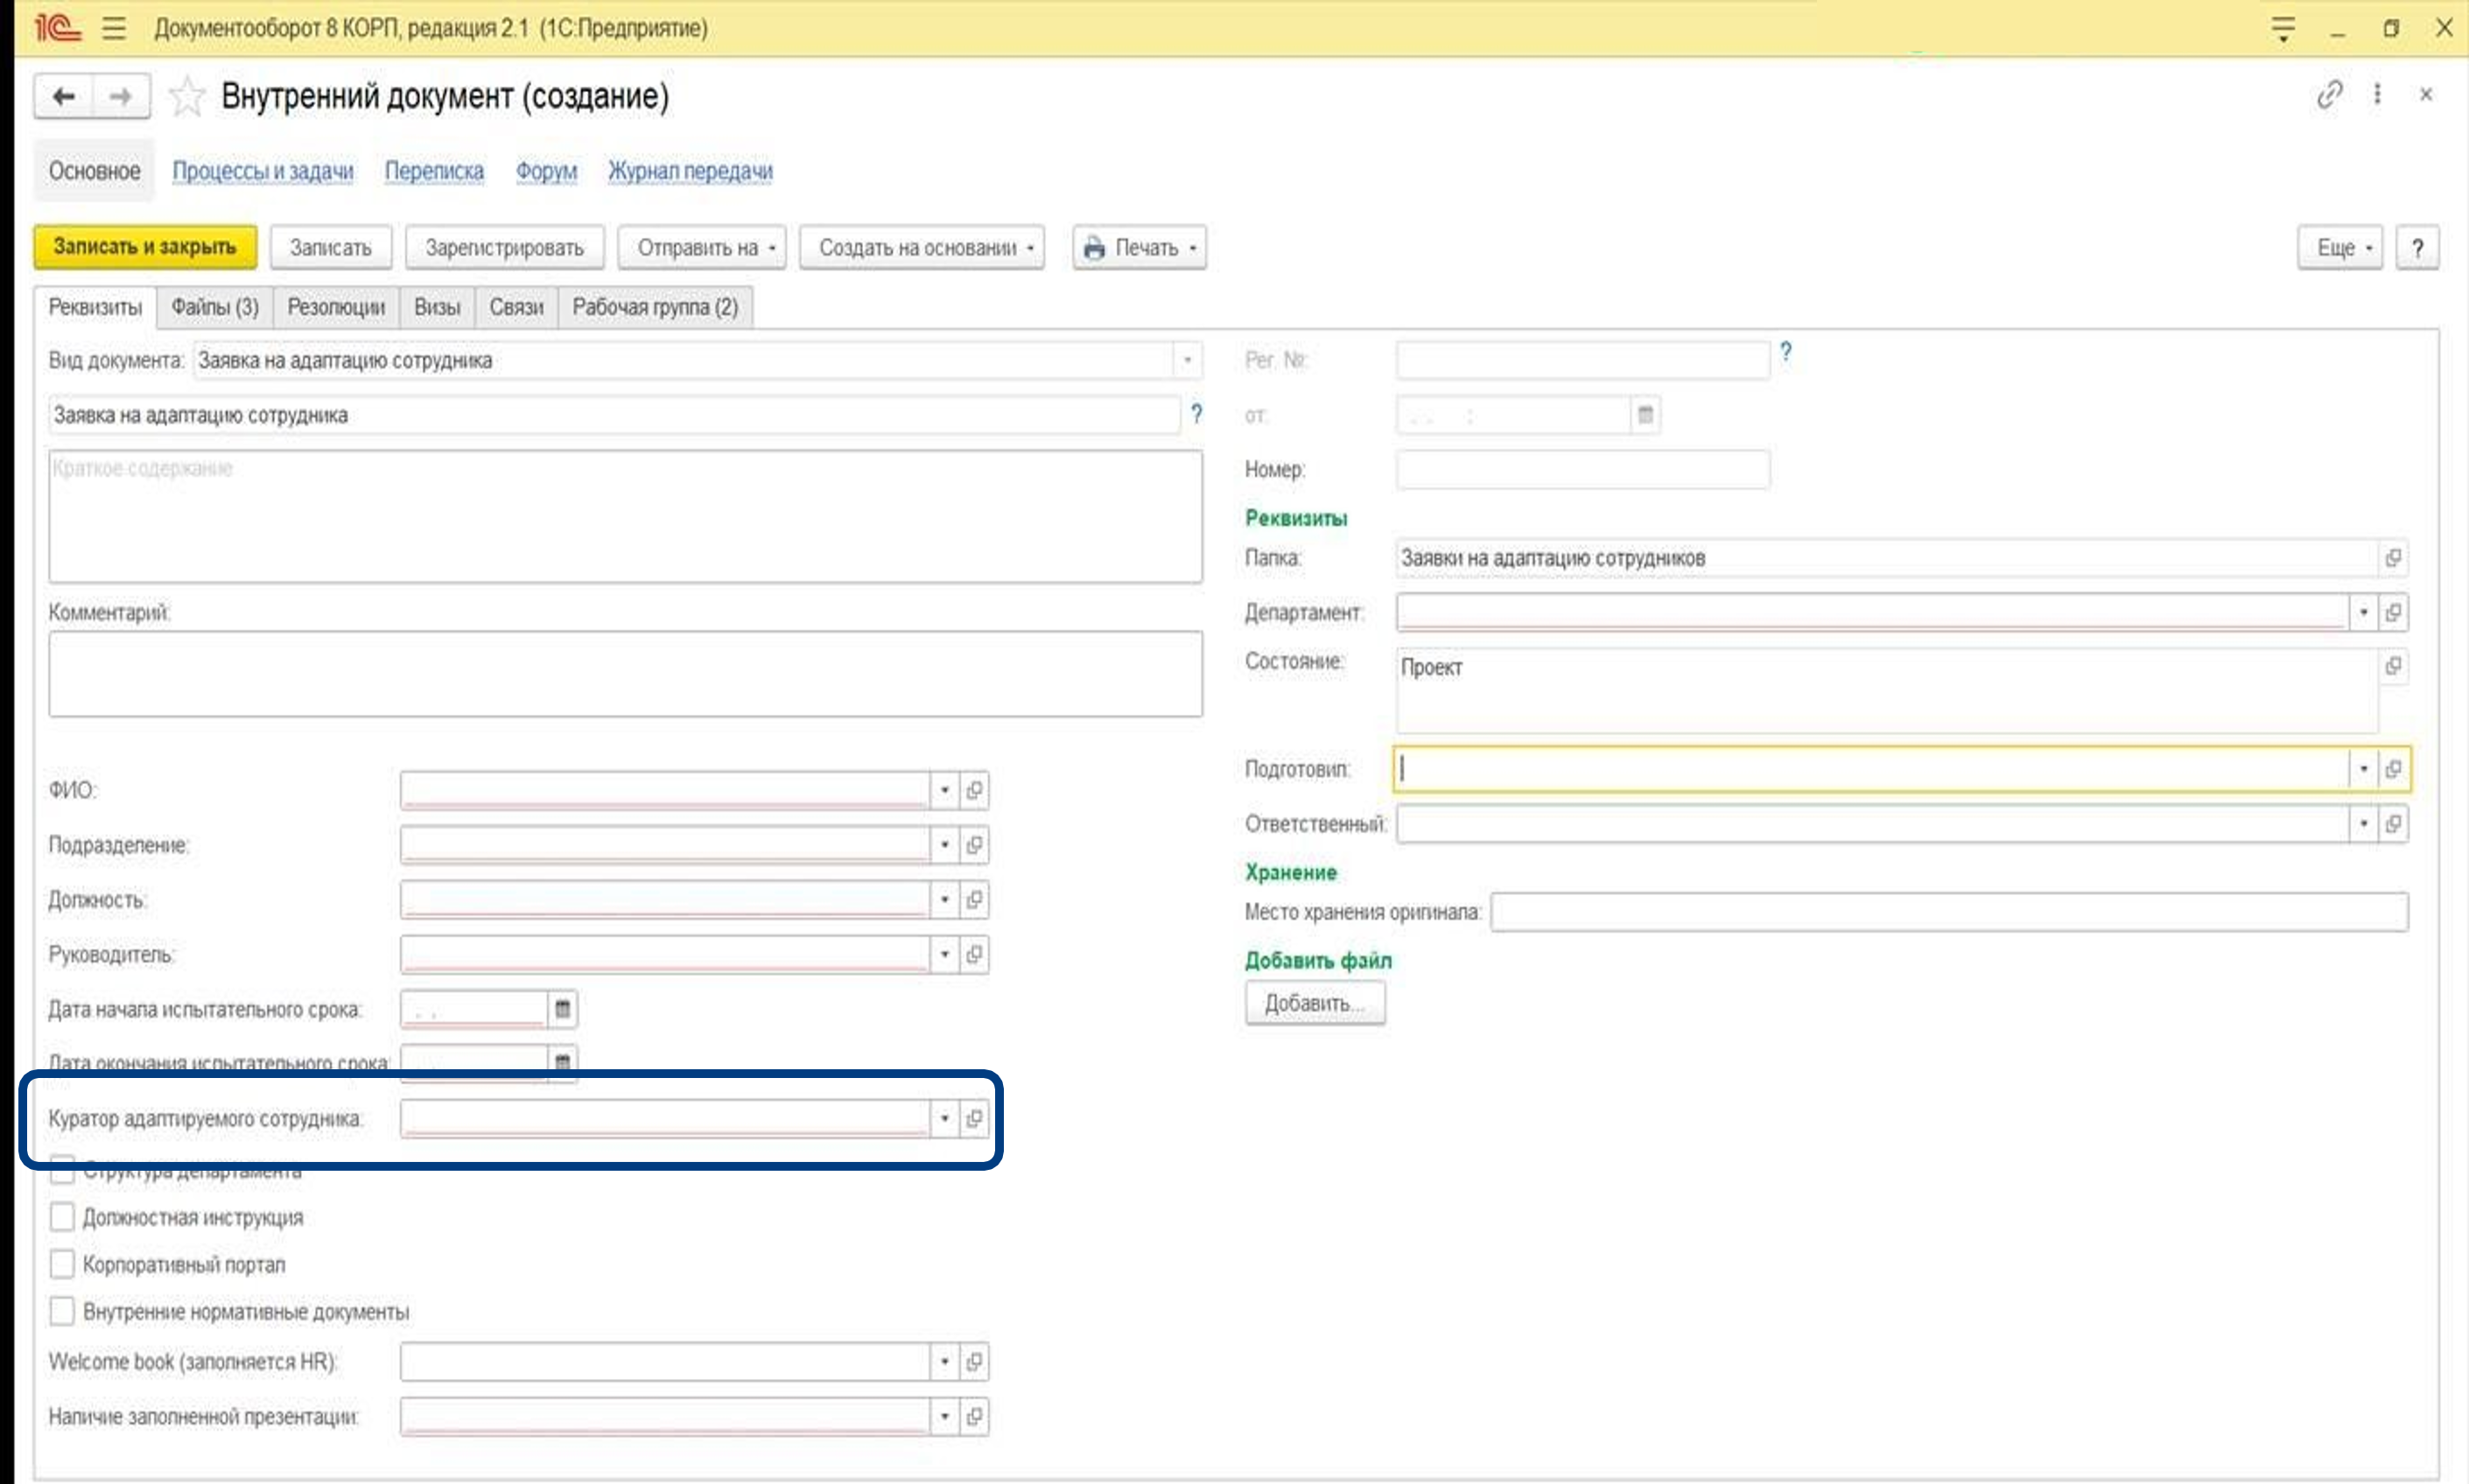Image resolution: width=2469 pixels, height=1484 pixels.
Task: Click the help question mark button in toolbar
Action: [x=2417, y=248]
